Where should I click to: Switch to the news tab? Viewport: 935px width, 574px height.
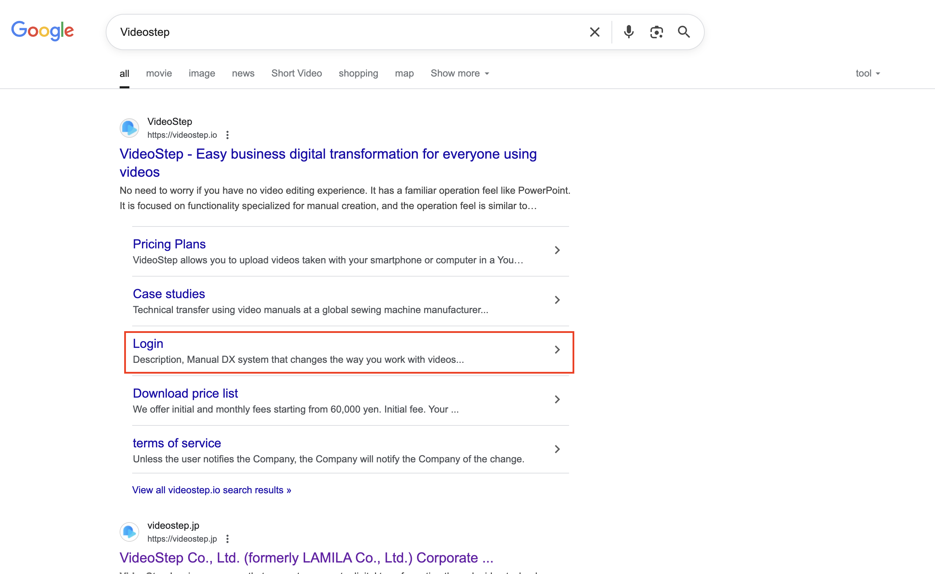pyautogui.click(x=243, y=73)
